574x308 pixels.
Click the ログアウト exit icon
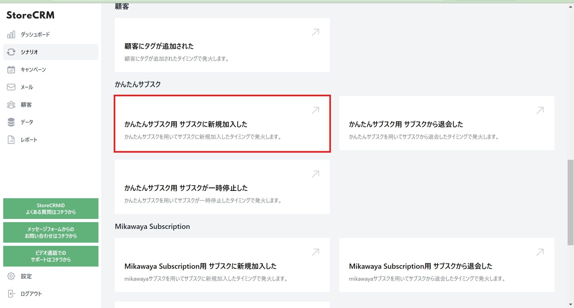pos(11,294)
